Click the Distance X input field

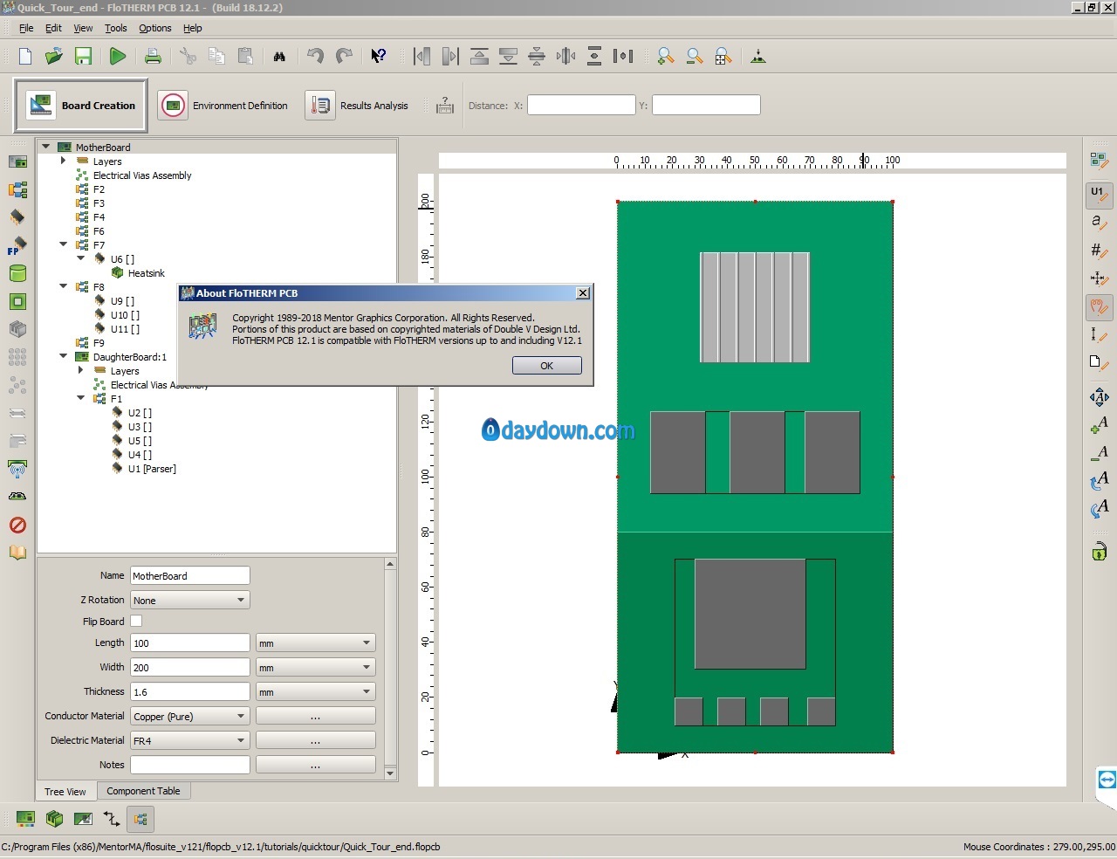coord(581,106)
